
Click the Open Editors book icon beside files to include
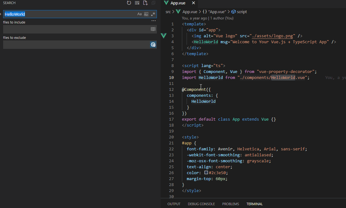click(153, 29)
